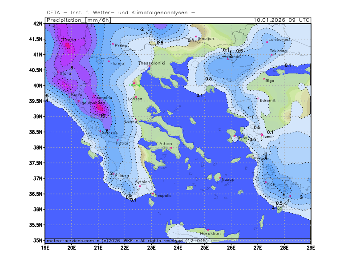The width and height of the screenshot is (356, 267).
Task: Click the Neapolis city marker
Action: click(x=153, y=194)
